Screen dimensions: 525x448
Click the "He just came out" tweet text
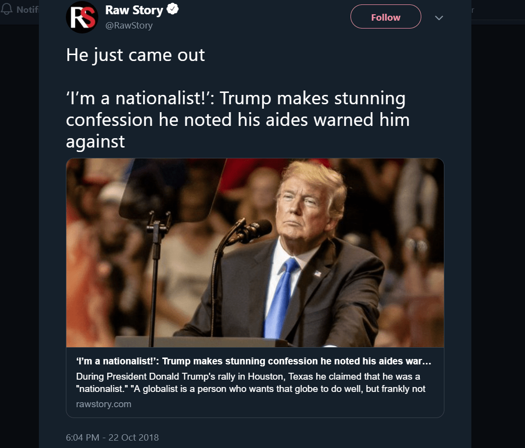(x=135, y=55)
